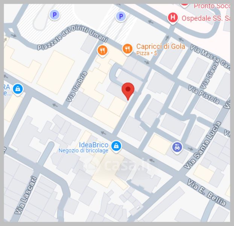Select the IdeaBrico shopping bag icon
The width and height of the screenshot is (234, 226).
(x=116, y=146)
